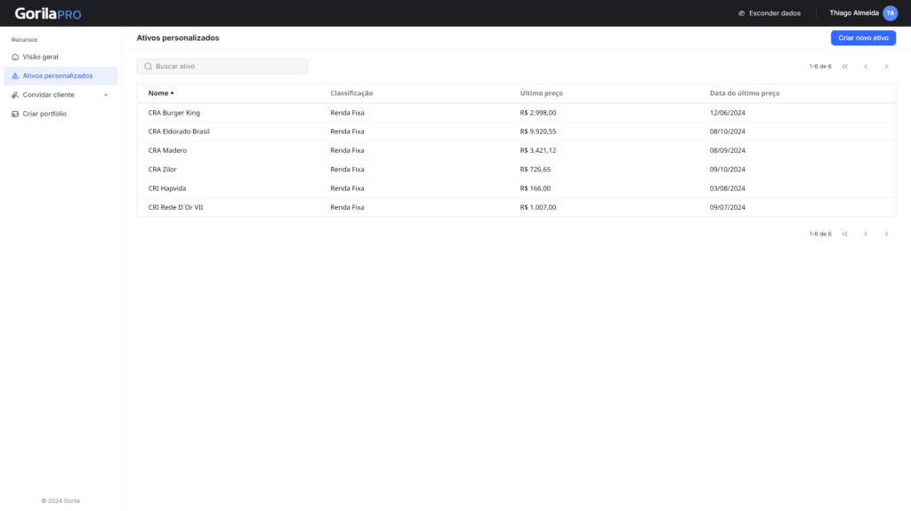Viewport: 911px width, 511px height.
Task: Open the CRI Hapvida row
Action: pos(516,188)
